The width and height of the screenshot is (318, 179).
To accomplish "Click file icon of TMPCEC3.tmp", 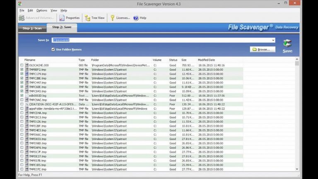I will (26, 117).
